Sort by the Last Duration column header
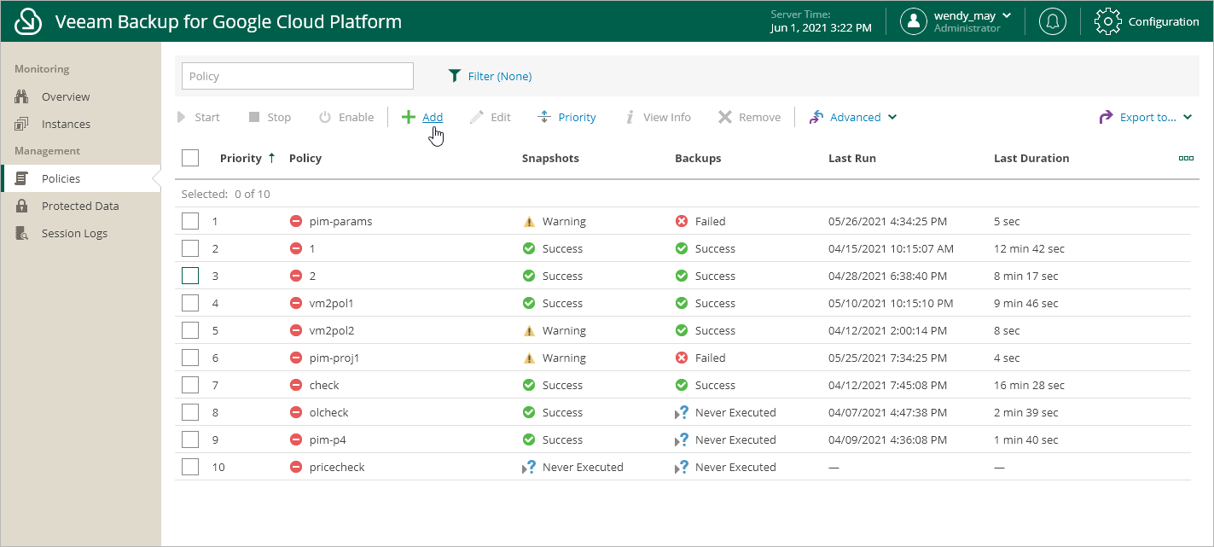 pyautogui.click(x=1031, y=158)
